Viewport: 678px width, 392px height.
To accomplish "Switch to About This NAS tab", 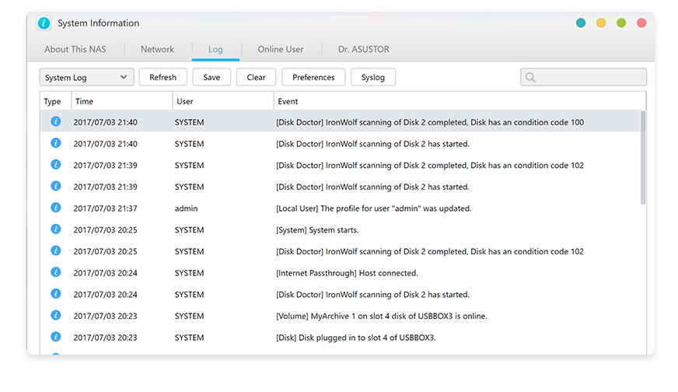I will point(75,49).
